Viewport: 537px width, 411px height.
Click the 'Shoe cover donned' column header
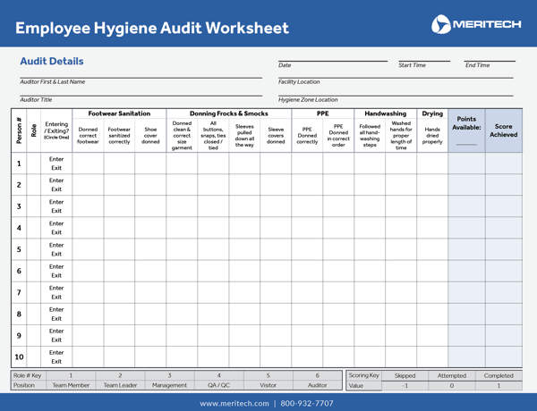(150, 136)
